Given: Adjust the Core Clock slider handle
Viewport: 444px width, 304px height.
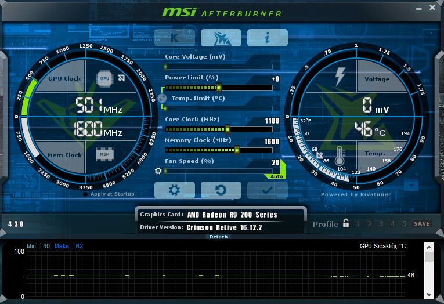Looking at the screenshot, I should (x=228, y=129).
